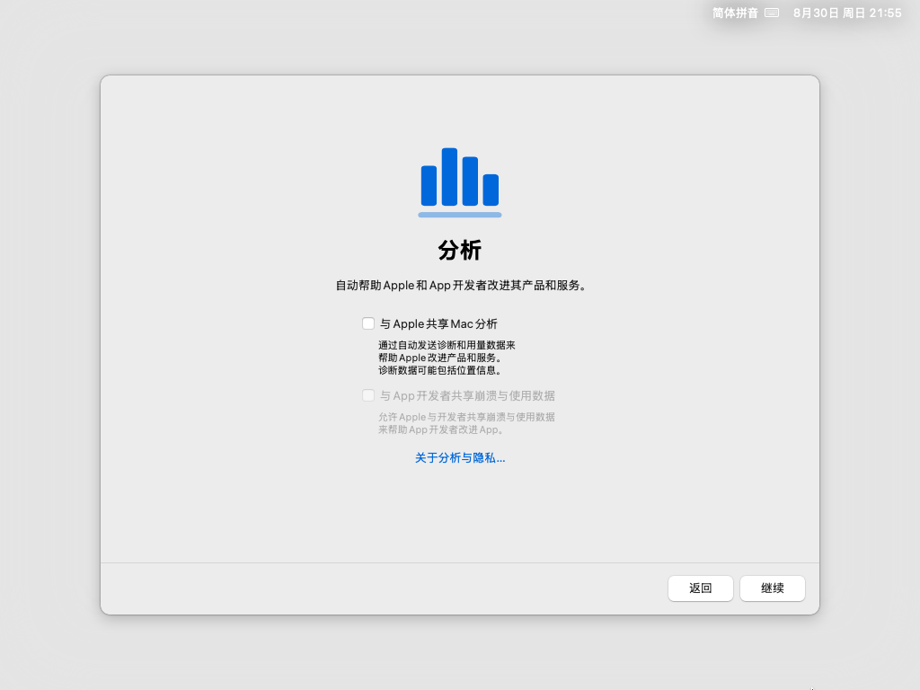Viewport: 920px width, 690px height.
Task: Toggle 与 App 开发者共享崩溃与使用数据 checkbox
Action: pos(367,395)
